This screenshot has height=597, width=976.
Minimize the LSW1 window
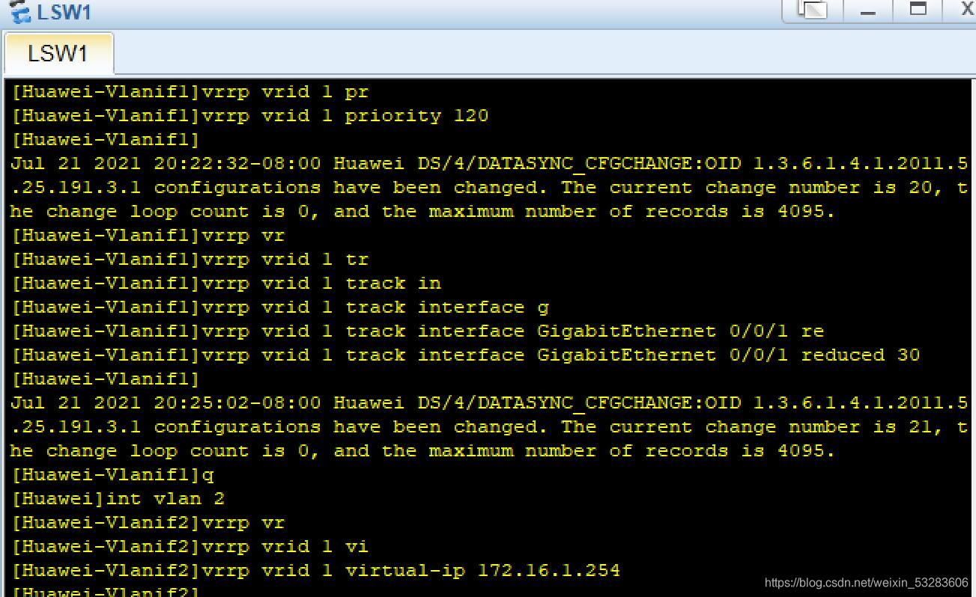click(868, 10)
